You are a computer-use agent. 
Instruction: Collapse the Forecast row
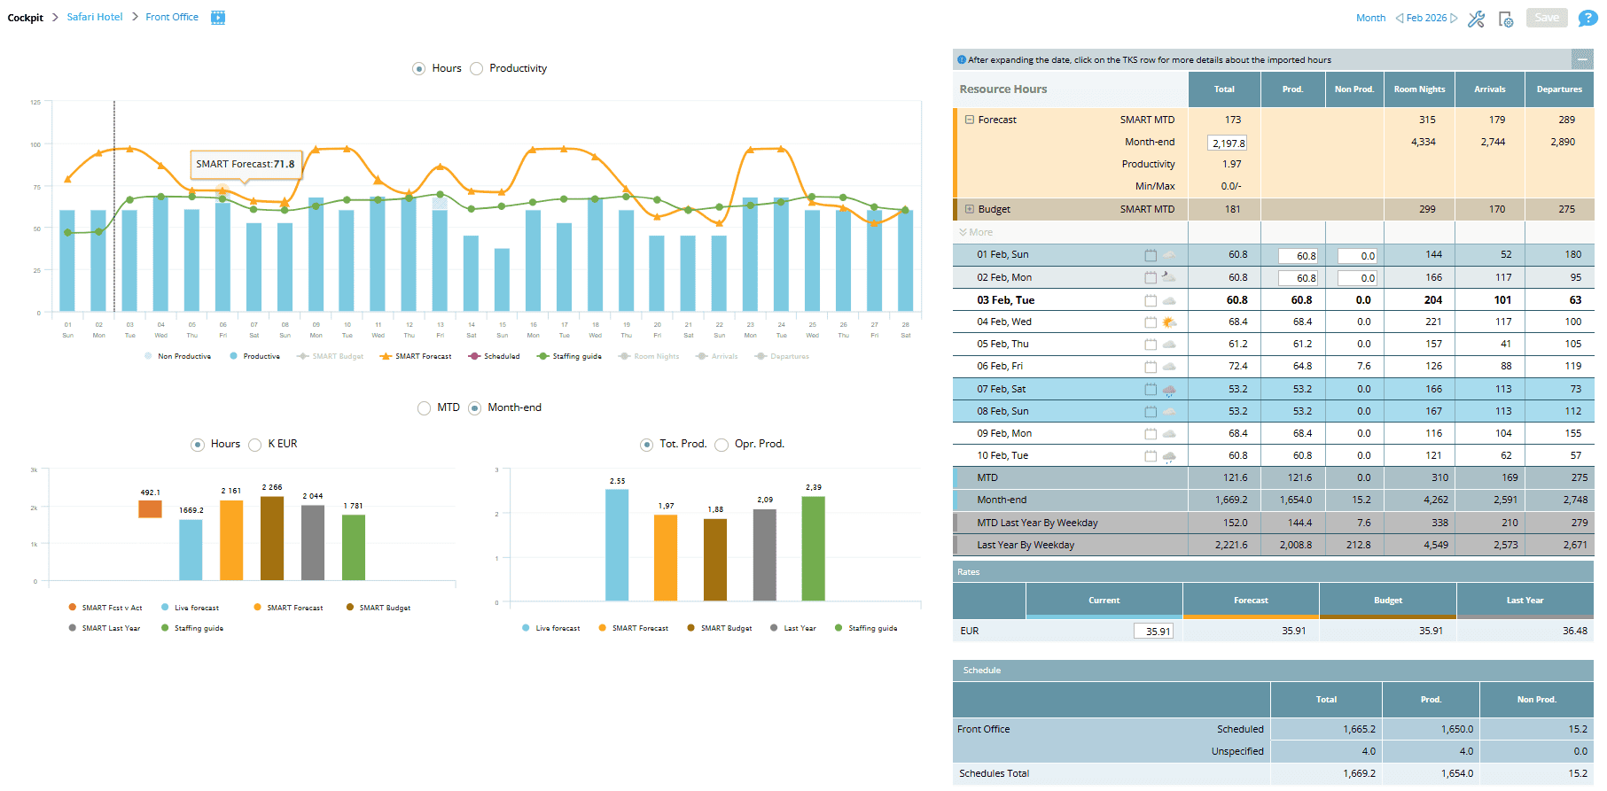970,120
